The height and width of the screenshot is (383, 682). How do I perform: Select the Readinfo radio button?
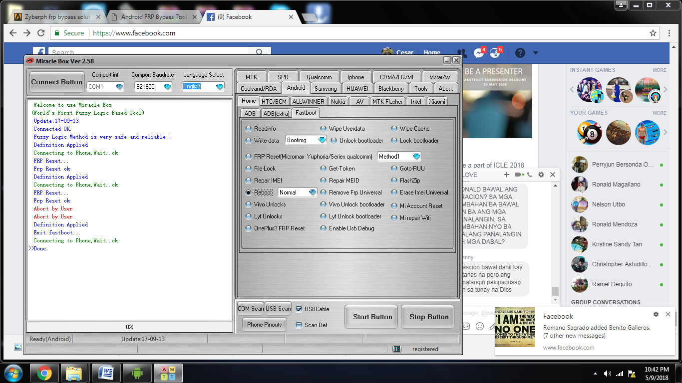click(249, 129)
